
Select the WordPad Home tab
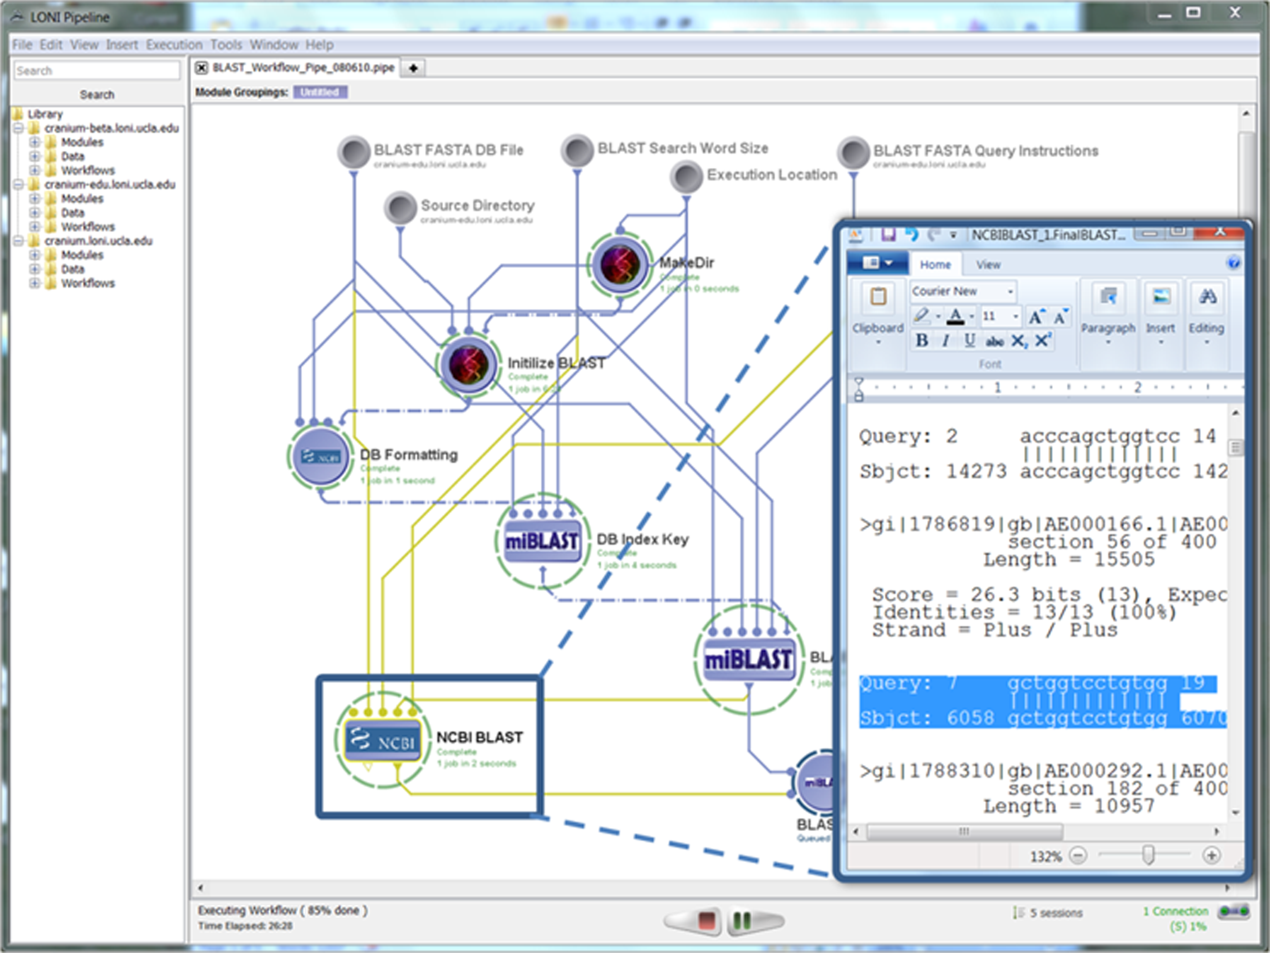point(936,264)
